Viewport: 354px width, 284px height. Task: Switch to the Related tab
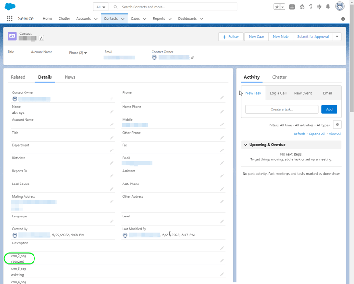(18, 77)
